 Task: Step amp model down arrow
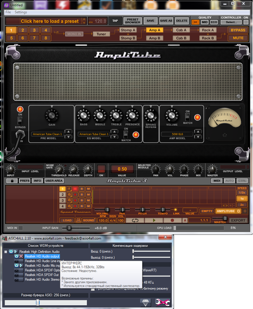[x=198, y=137]
